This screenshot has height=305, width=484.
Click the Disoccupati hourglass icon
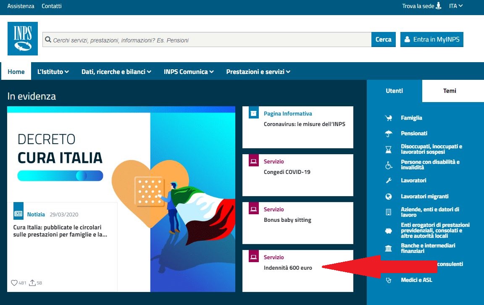point(388,150)
